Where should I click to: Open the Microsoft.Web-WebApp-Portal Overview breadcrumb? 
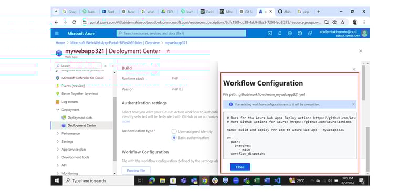coord(115,43)
